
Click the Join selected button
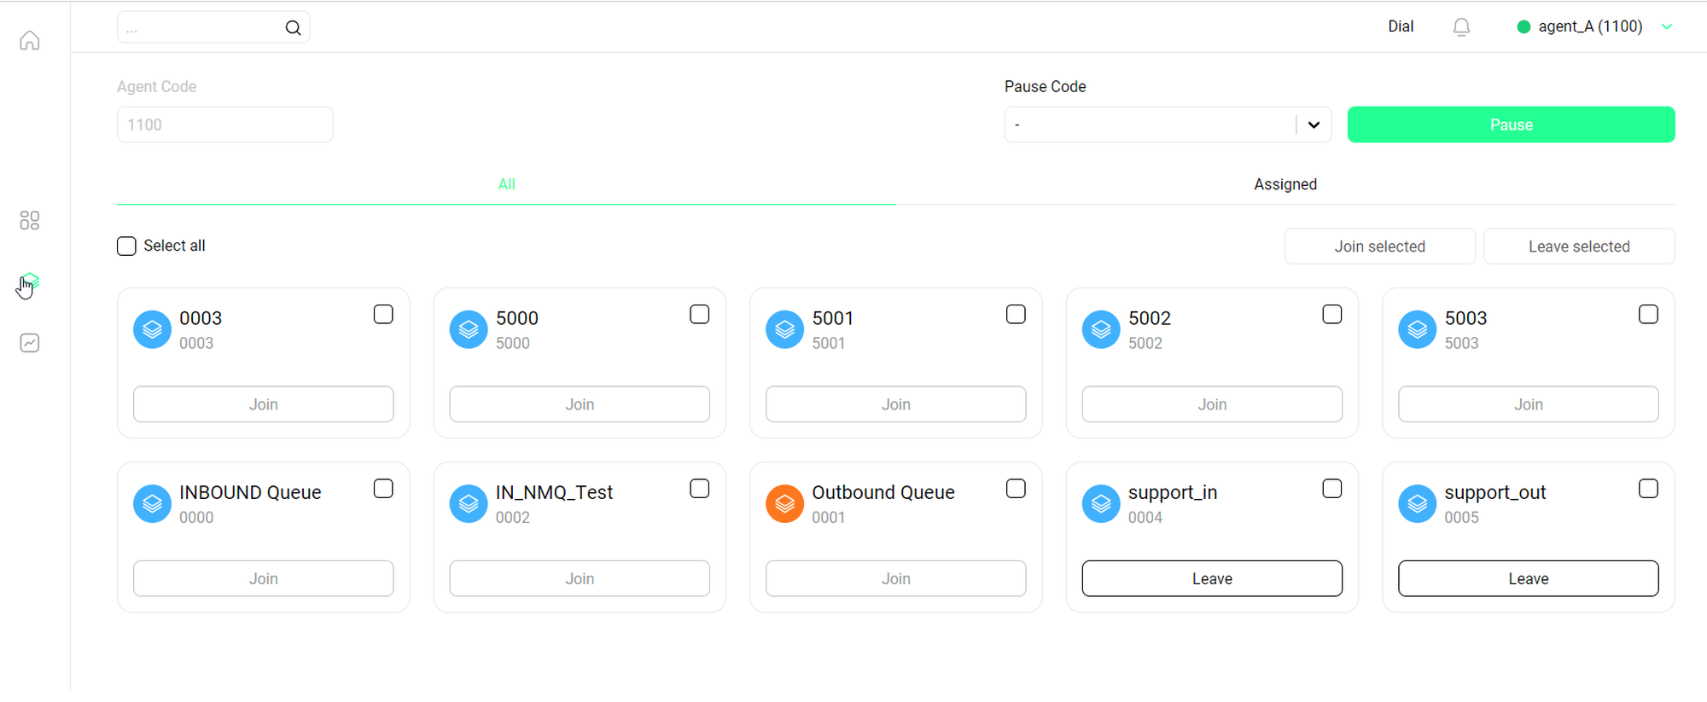pos(1379,247)
